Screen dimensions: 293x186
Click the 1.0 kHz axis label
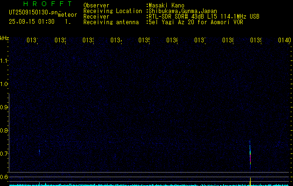(4, 84)
